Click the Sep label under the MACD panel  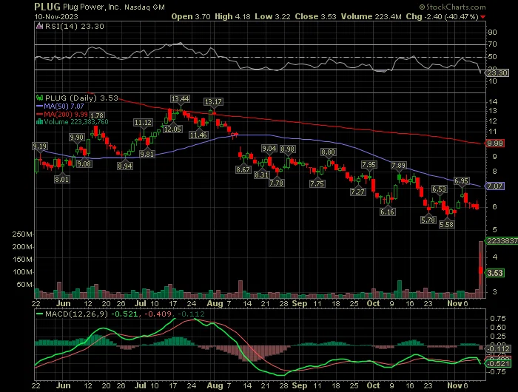[x=300, y=385]
